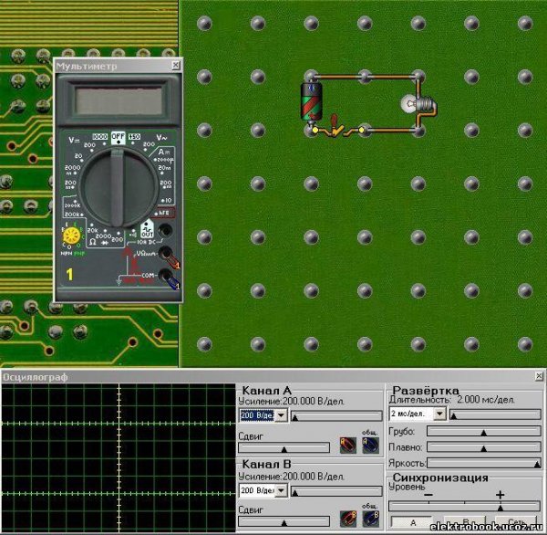
Task: Click the red Channel B probe icon
Action: pyautogui.click(x=348, y=519)
